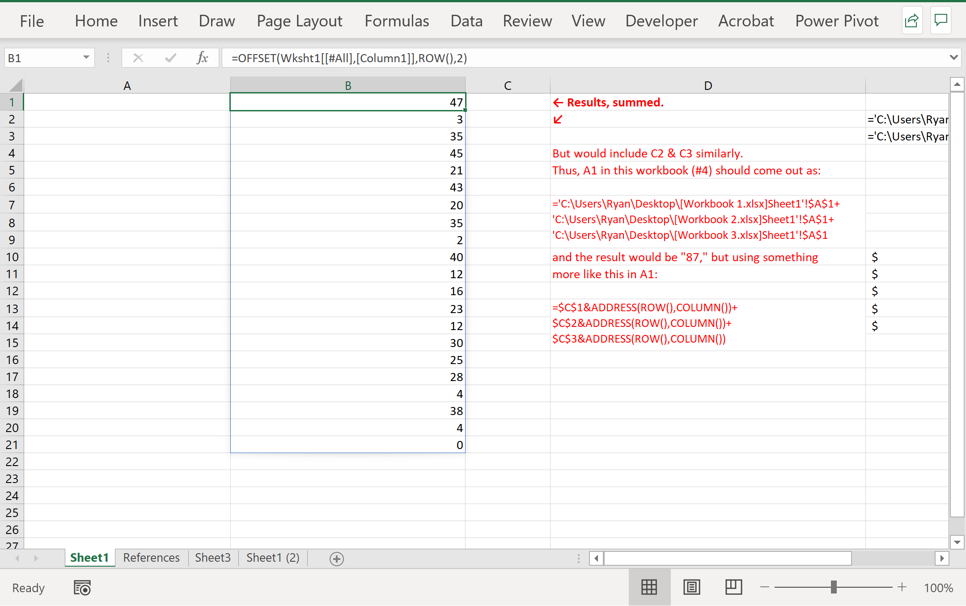The height and width of the screenshot is (606, 966).
Task: Switch to Page Layout view
Action: pos(691,587)
